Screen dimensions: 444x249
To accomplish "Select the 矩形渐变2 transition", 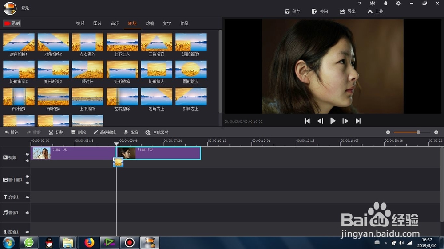I will tap(19, 69).
